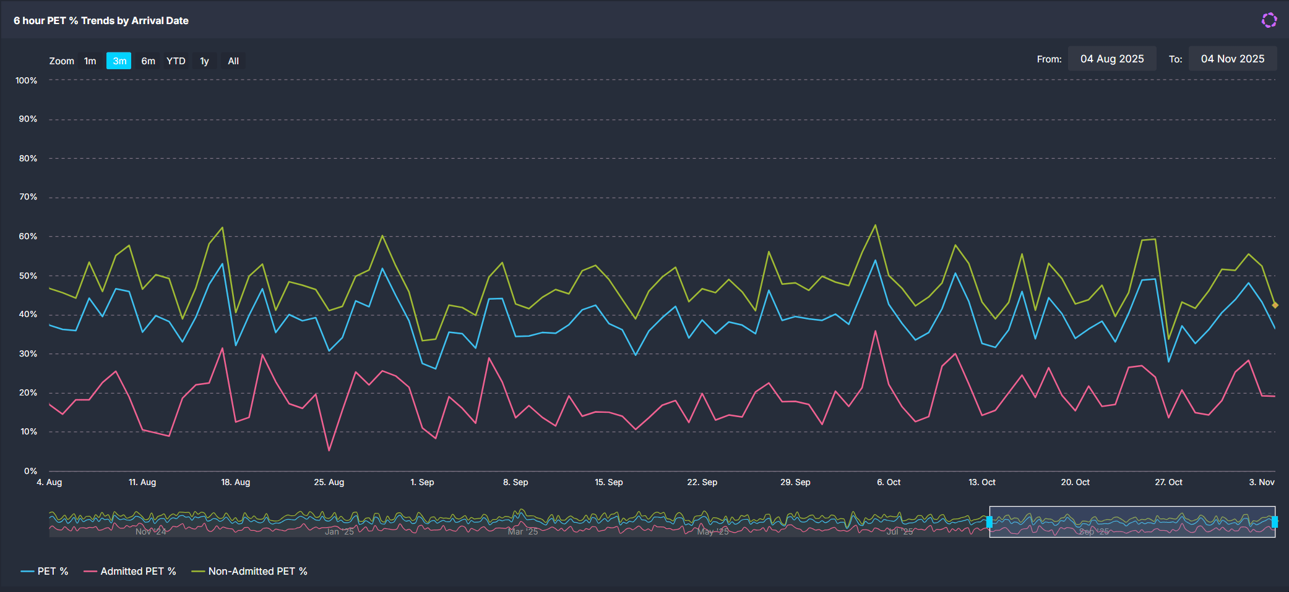This screenshot has width=1289, height=592.
Task: Click the navigator left range handle
Action: point(989,522)
